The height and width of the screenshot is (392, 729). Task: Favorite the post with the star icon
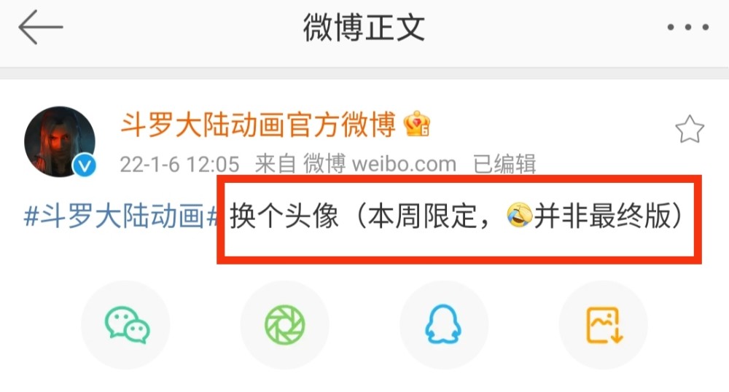click(690, 130)
